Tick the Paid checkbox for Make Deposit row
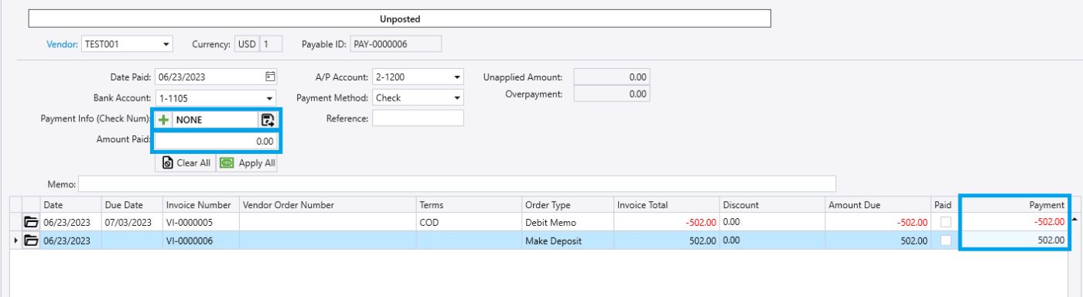The height and width of the screenshot is (297, 1083). click(945, 241)
